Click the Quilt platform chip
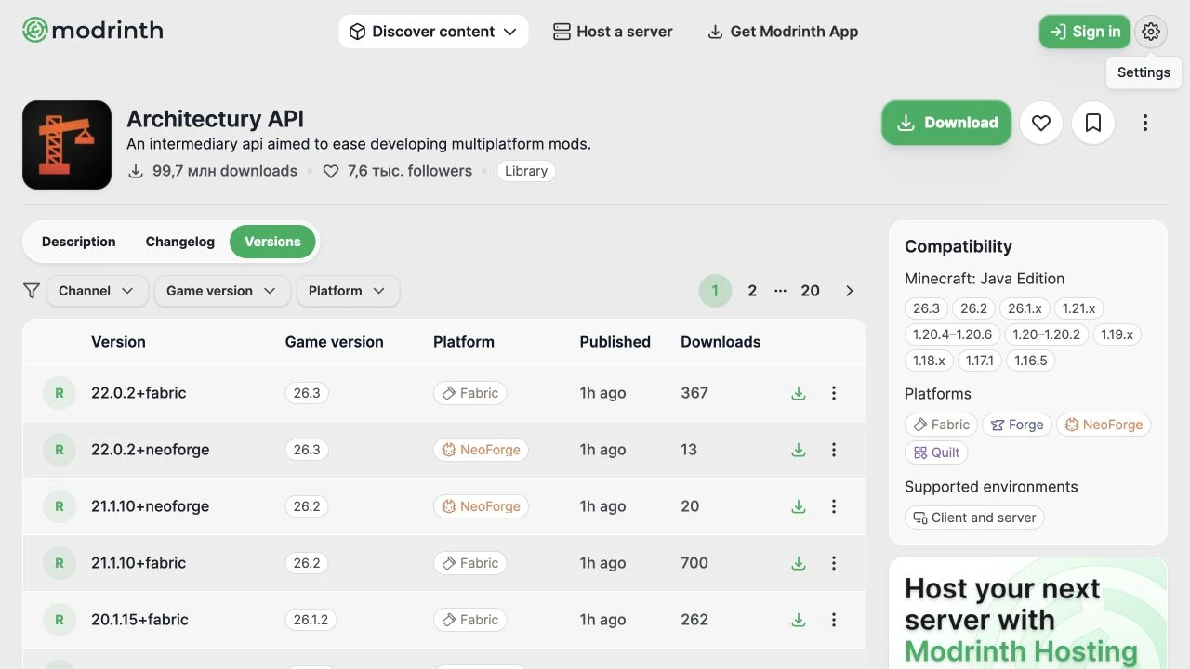 point(936,453)
